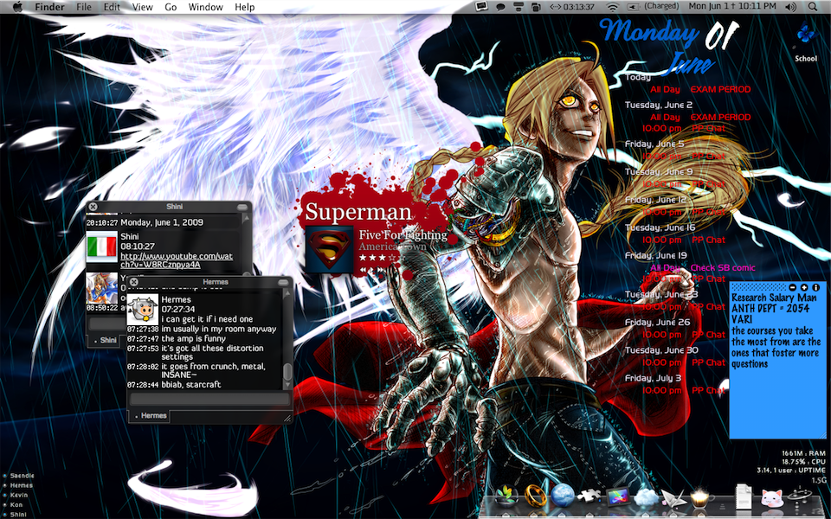Skip to next track in music widget
This screenshot has width=831, height=519.
(383, 270)
